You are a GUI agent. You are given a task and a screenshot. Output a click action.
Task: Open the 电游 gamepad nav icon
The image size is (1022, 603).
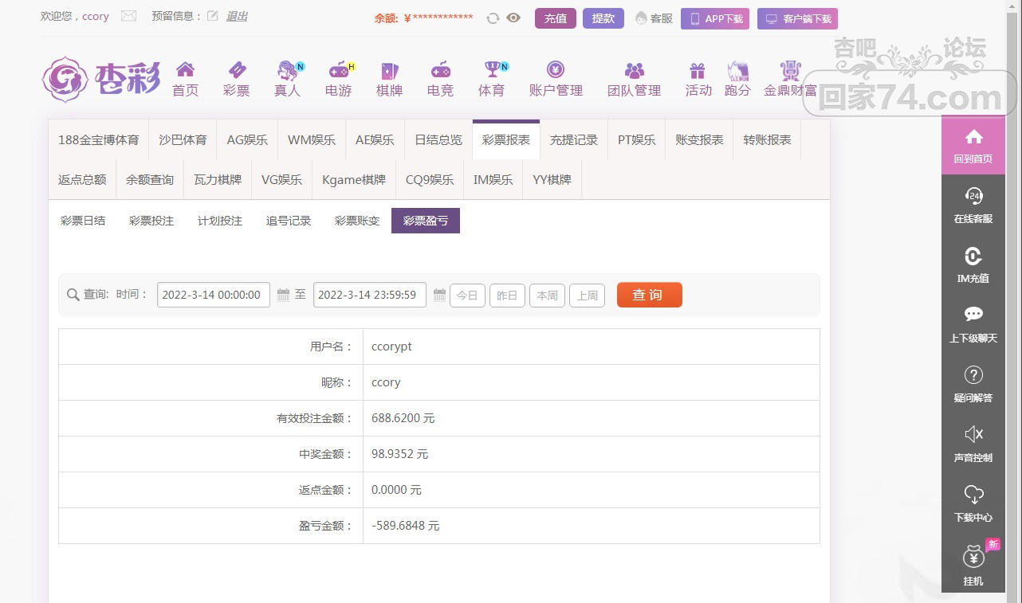click(339, 70)
